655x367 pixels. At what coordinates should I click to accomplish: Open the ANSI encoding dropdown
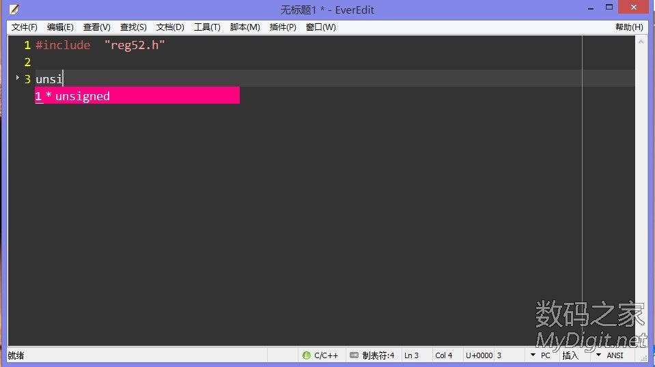point(599,355)
